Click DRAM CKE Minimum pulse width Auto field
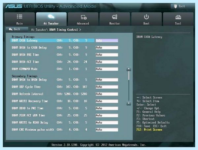Image resolution: width=198 pixels, height=150 pixels. 107,130
